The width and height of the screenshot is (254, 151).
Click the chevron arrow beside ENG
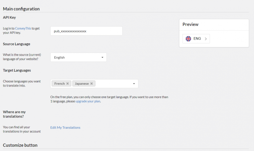pos(206,39)
